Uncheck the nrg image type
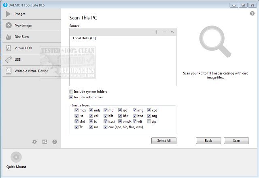The height and width of the screenshot is (178, 259). point(149,116)
